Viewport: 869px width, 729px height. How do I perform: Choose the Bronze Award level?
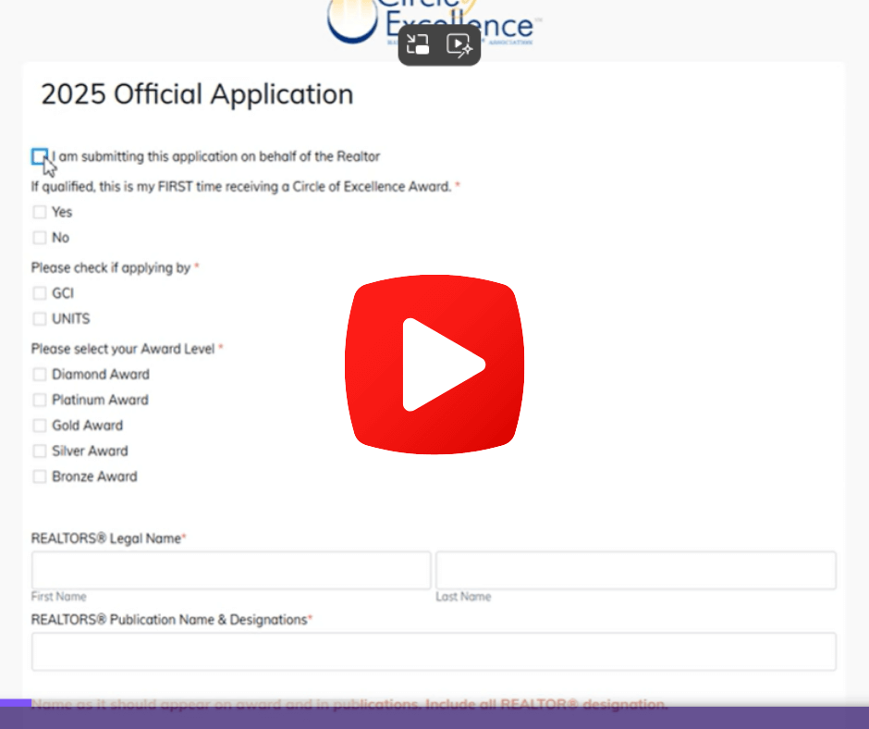point(40,477)
